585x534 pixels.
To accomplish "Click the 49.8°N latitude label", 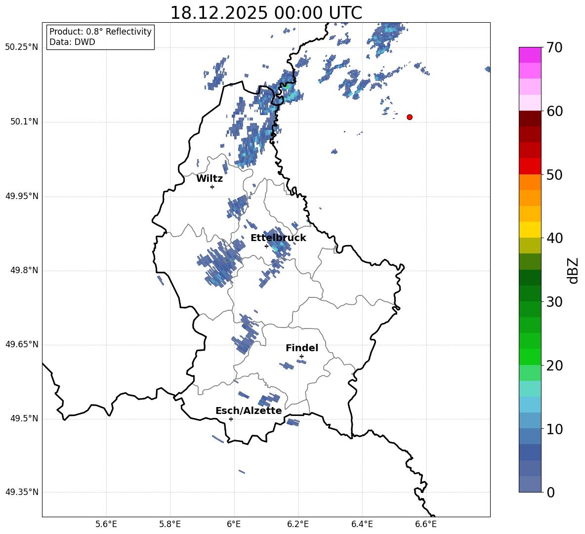I will pos(24,270).
